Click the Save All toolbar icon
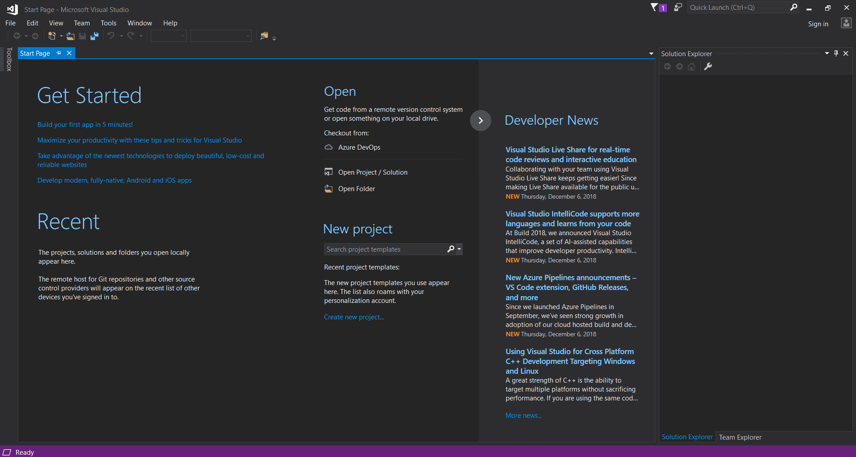The width and height of the screenshot is (856, 457). click(95, 36)
